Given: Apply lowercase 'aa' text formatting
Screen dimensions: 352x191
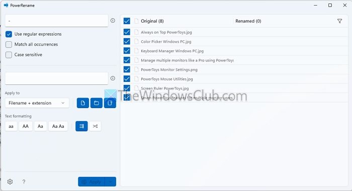Looking at the screenshot, I should (x=11, y=126).
